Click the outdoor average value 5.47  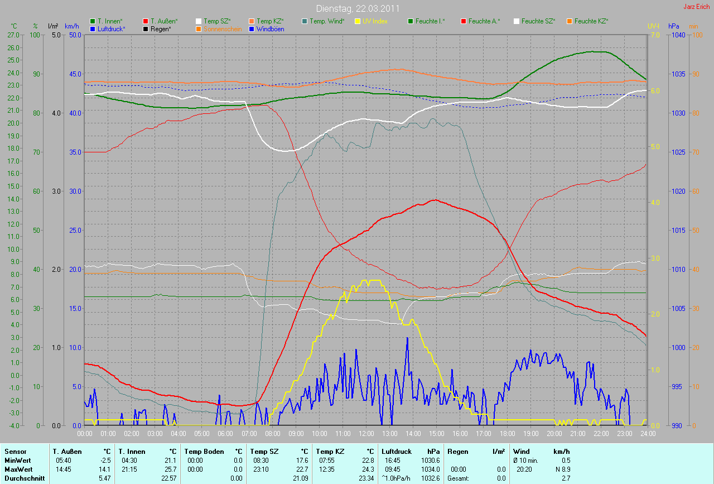pos(105,478)
